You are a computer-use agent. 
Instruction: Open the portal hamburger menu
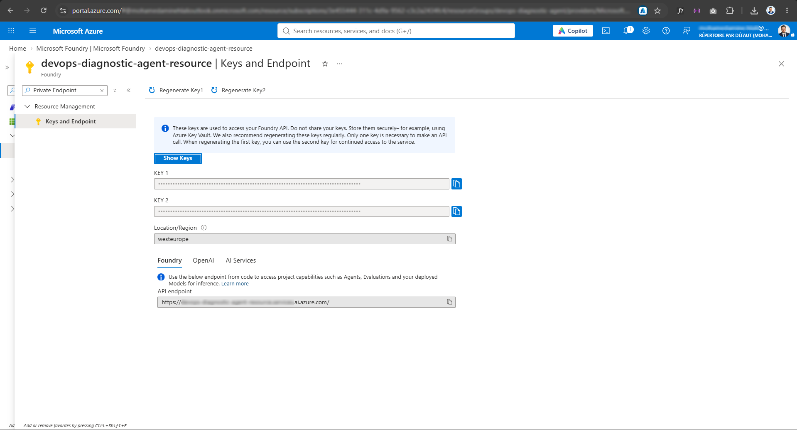tap(33, 31)
